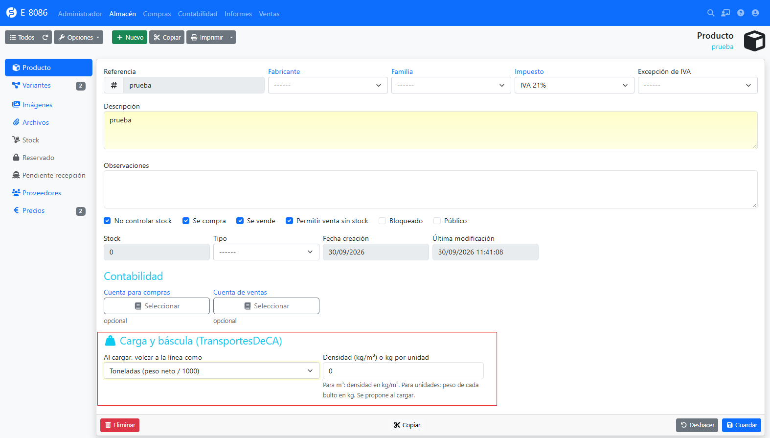This screenshot has width=770, height=438.
Task: Open the Toneladas (peso neto / 1000) dropdown
Action: click(x=211, y=370)
